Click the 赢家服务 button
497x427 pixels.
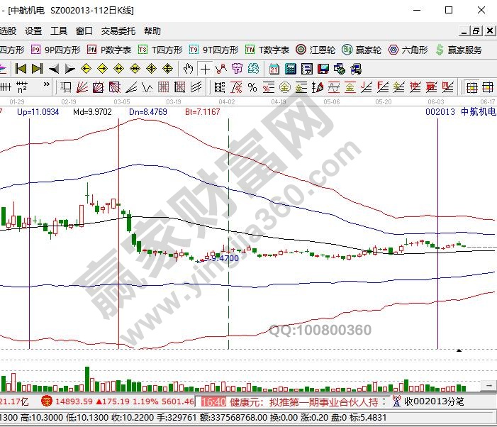click(459, 50)
